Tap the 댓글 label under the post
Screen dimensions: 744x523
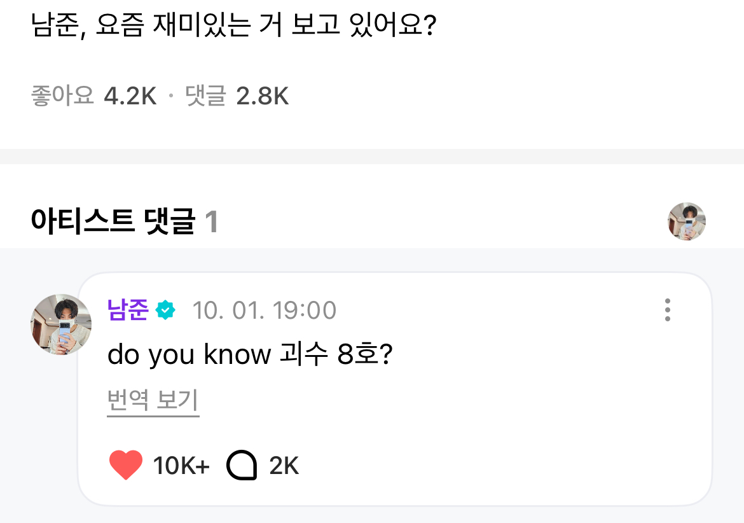click(x=205, y=96)
